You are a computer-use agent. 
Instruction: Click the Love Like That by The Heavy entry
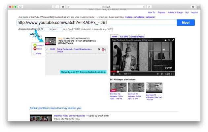point(67,119)
